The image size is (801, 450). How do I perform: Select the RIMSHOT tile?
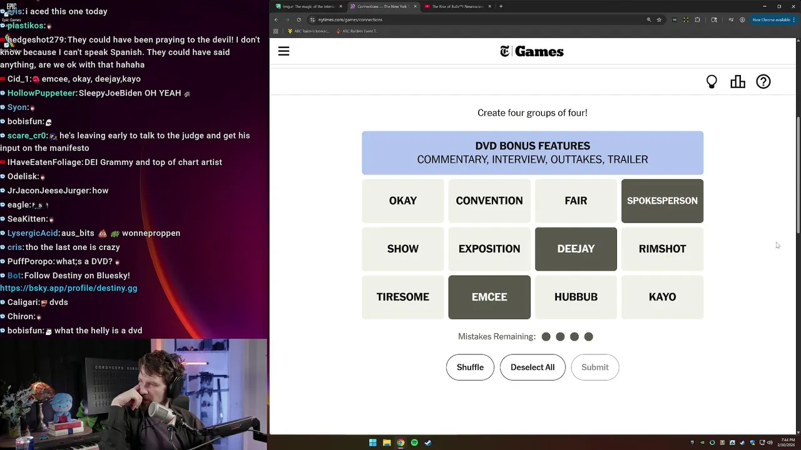(662, 249)
